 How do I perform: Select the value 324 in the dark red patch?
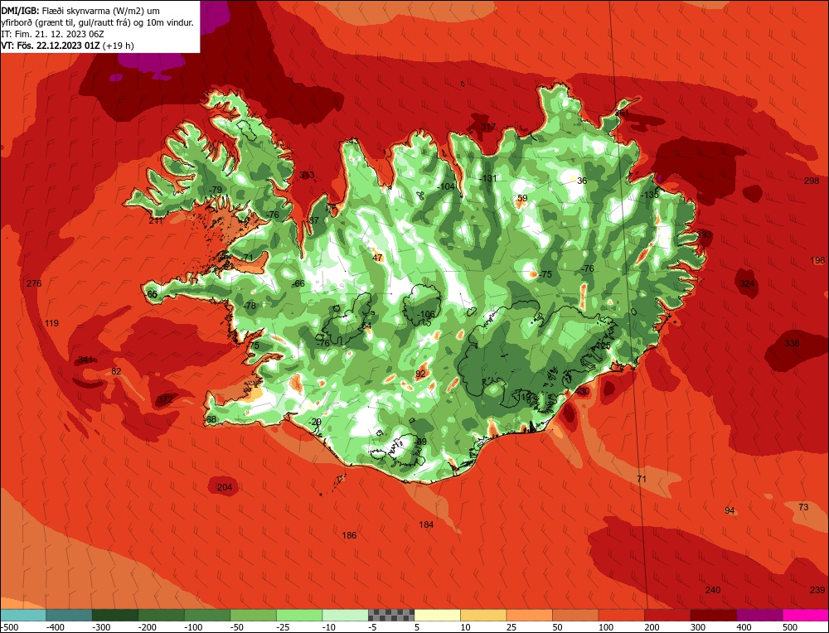tap(747, 283)
